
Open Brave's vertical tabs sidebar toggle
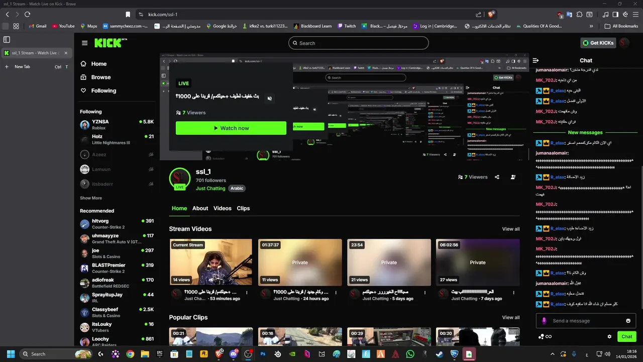pos(7,40)
